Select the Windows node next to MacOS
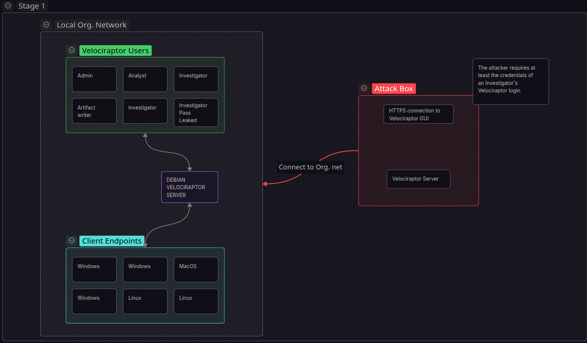The image size is (587, 343). (145, 270)
